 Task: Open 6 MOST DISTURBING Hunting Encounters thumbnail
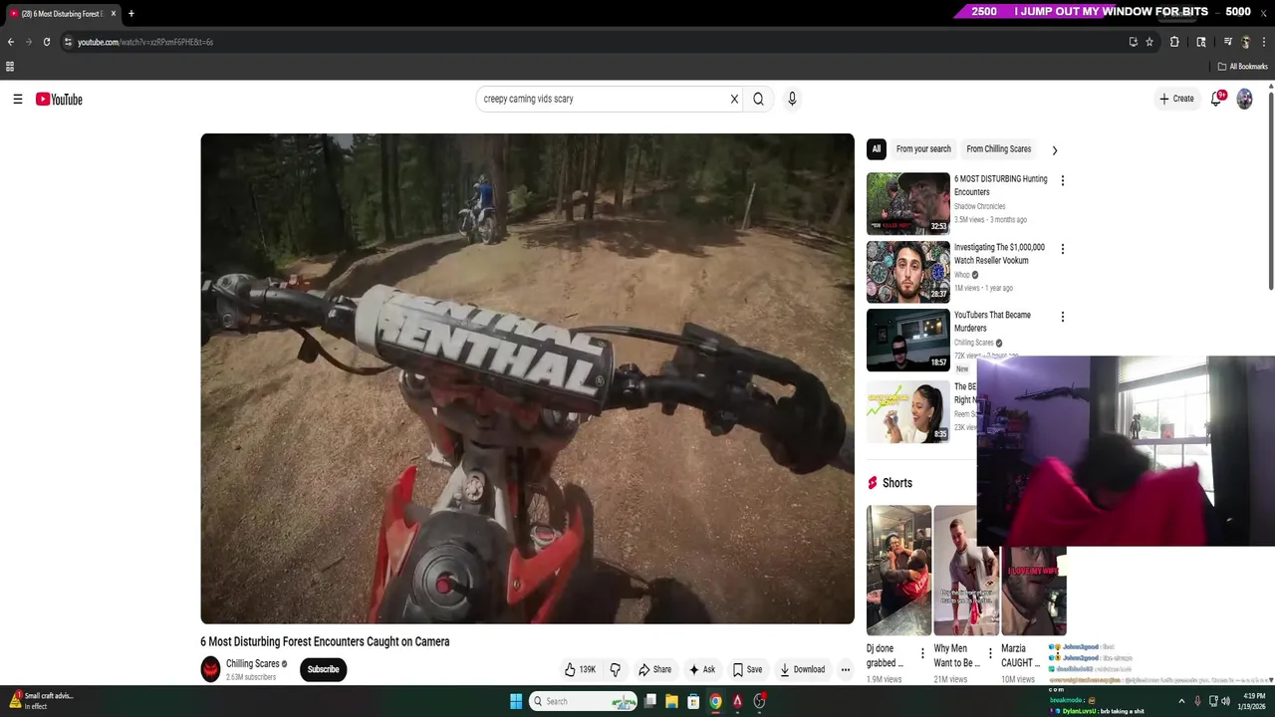click(x=907, y=203)
